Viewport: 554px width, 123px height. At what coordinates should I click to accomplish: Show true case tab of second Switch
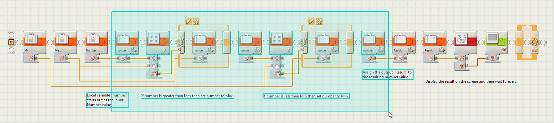[x=311, y=21]
